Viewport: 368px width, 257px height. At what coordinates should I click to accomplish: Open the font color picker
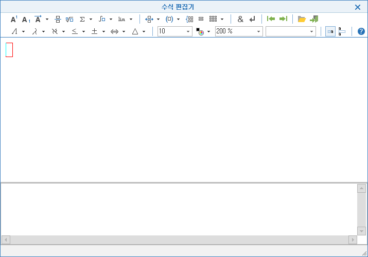pyautogui.click(x=200, y=31)
